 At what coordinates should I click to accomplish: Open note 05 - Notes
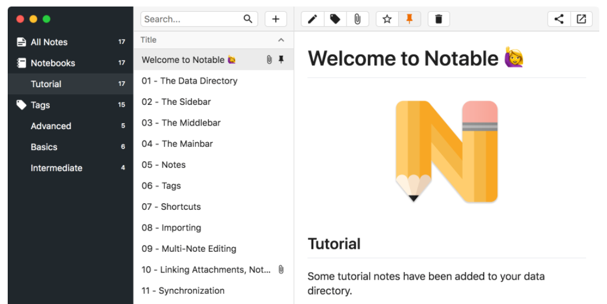(x=214, y=165)
